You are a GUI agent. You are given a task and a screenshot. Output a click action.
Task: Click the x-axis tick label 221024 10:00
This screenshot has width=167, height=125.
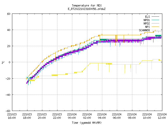point(147,116)
